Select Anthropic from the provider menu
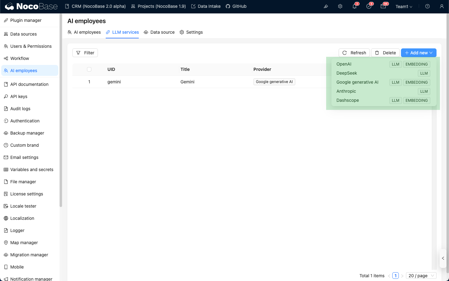Screen dimensions: 449x281 pos(346,91)
